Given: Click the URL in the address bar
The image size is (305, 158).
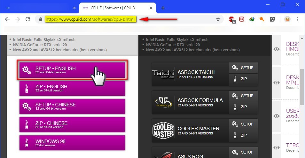Looking at the screenshot, I should 90,19.
